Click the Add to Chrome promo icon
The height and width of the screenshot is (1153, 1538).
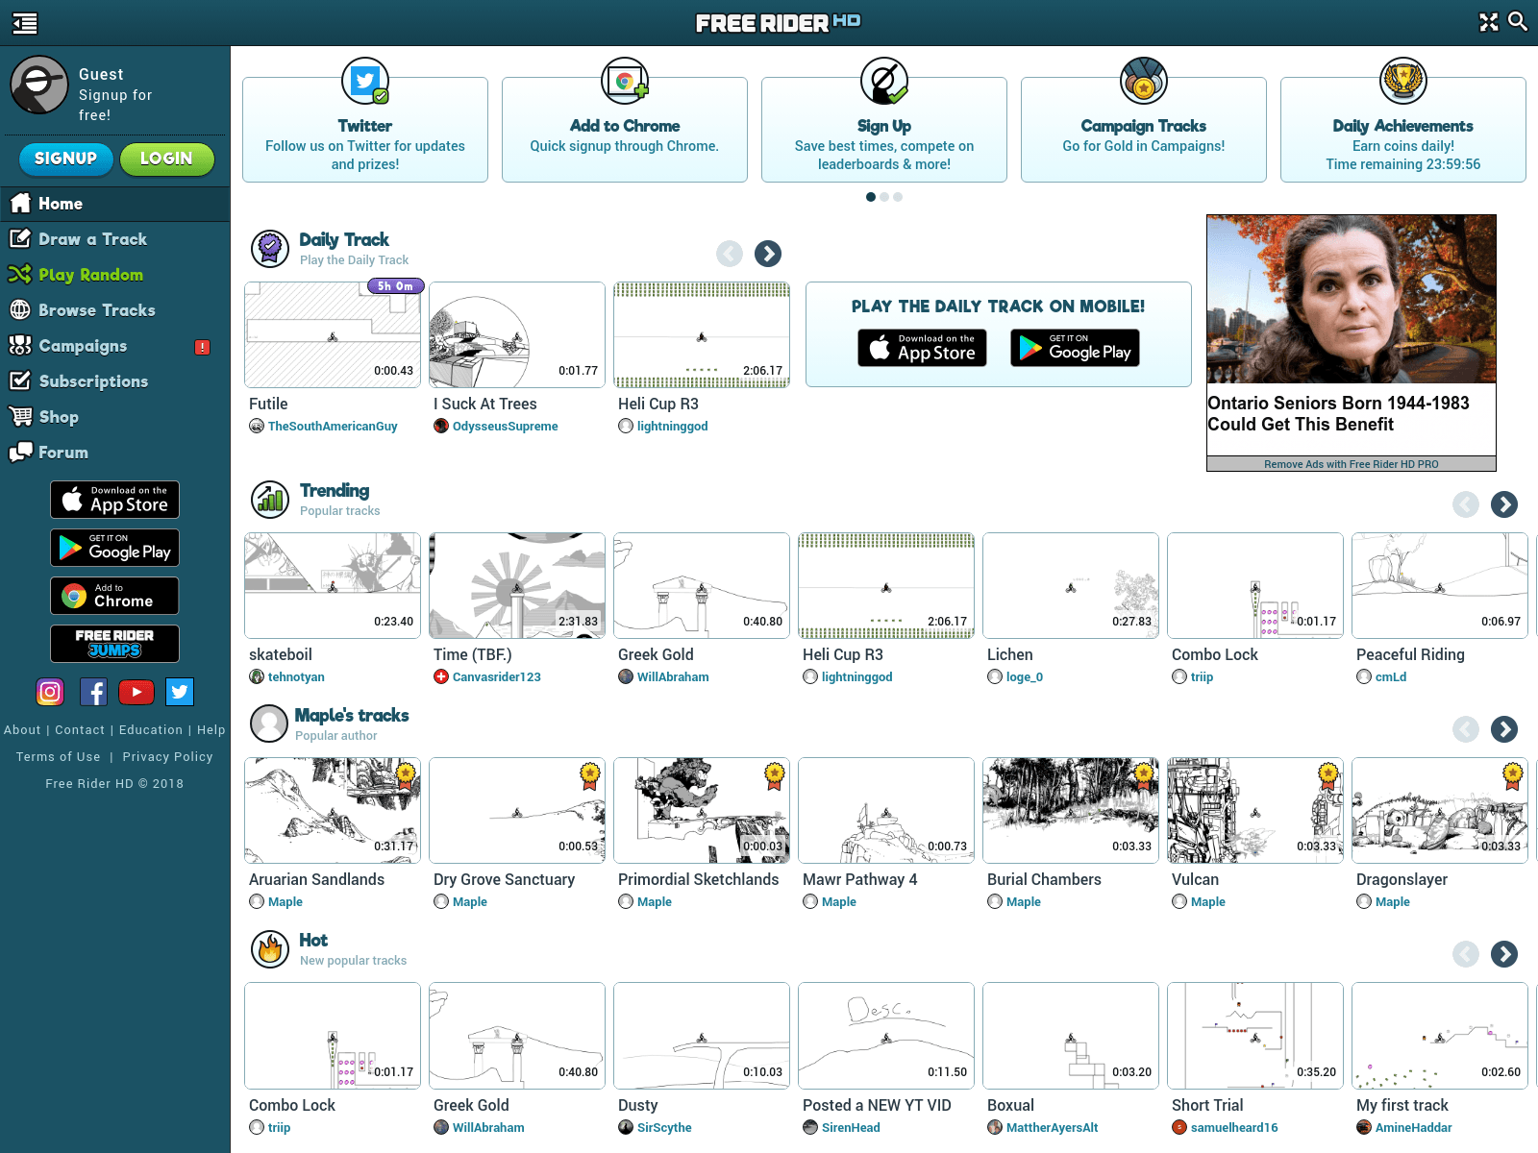pyautogui.click(x=625, y=82)
